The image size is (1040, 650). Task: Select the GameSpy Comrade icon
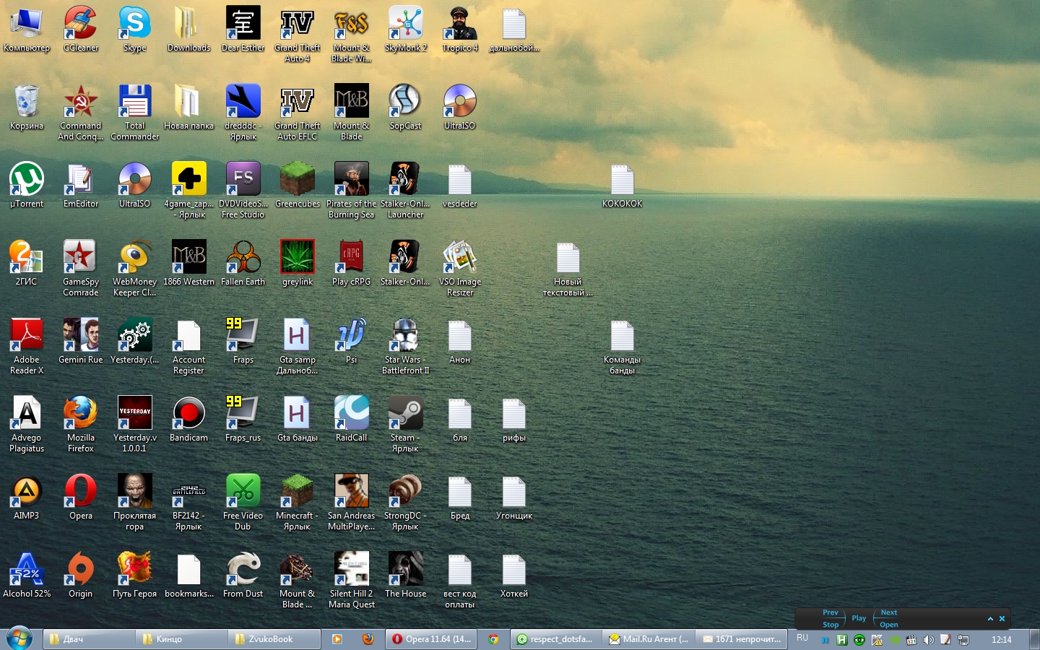coord(81,257)
